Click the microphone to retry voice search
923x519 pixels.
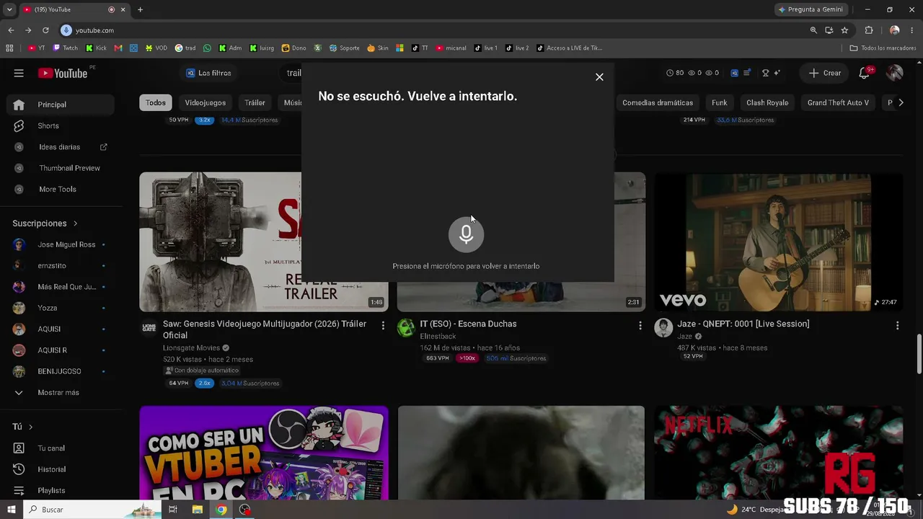[x=466, y=234]
